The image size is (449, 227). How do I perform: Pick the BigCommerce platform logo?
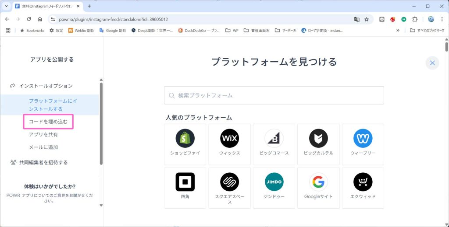pos(274,139)
